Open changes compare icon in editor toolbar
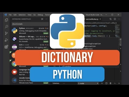 coord(110,19)
